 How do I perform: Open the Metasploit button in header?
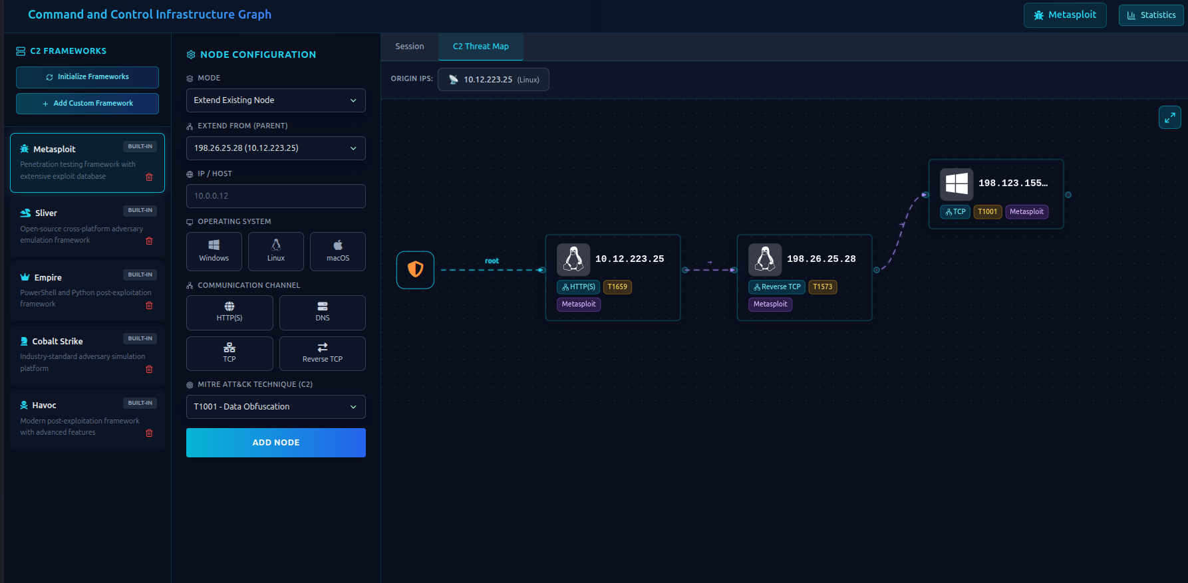coord(1065,15)
